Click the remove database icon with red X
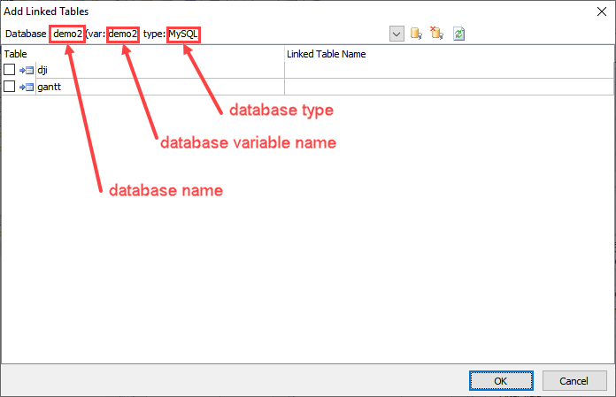This screenshot has height=397, width=616. click(x=435, y=34)
